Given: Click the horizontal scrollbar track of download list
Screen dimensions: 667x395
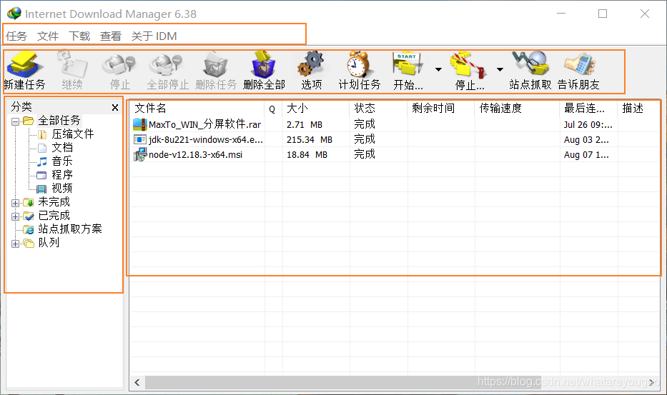Looking at the screenshot, I should (x=395, y=382).
